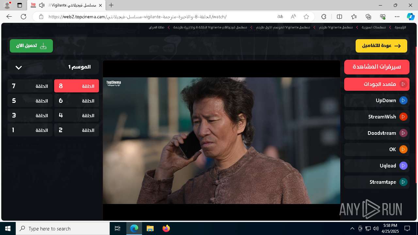Expand the الموسم 1 season dropdown
The height and width of the screenshot is (235, 418).
tap(53, 67)
